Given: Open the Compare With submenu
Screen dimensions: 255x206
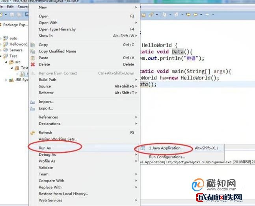Looking at the screenshot, I should click(x=85, y=181).
